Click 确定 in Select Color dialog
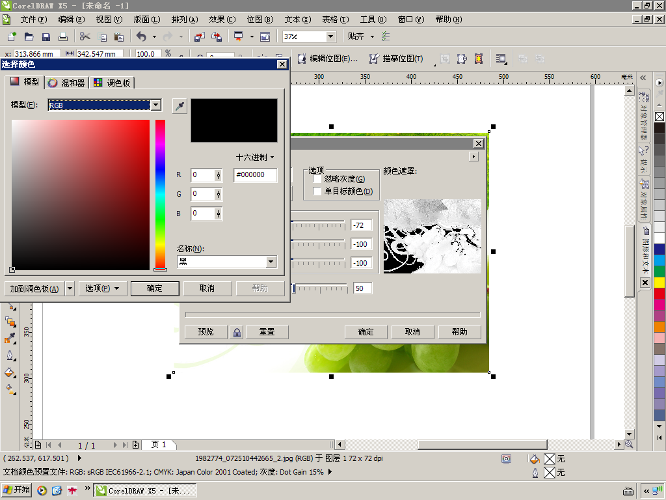Screen dimensions: 666x500 155,288
